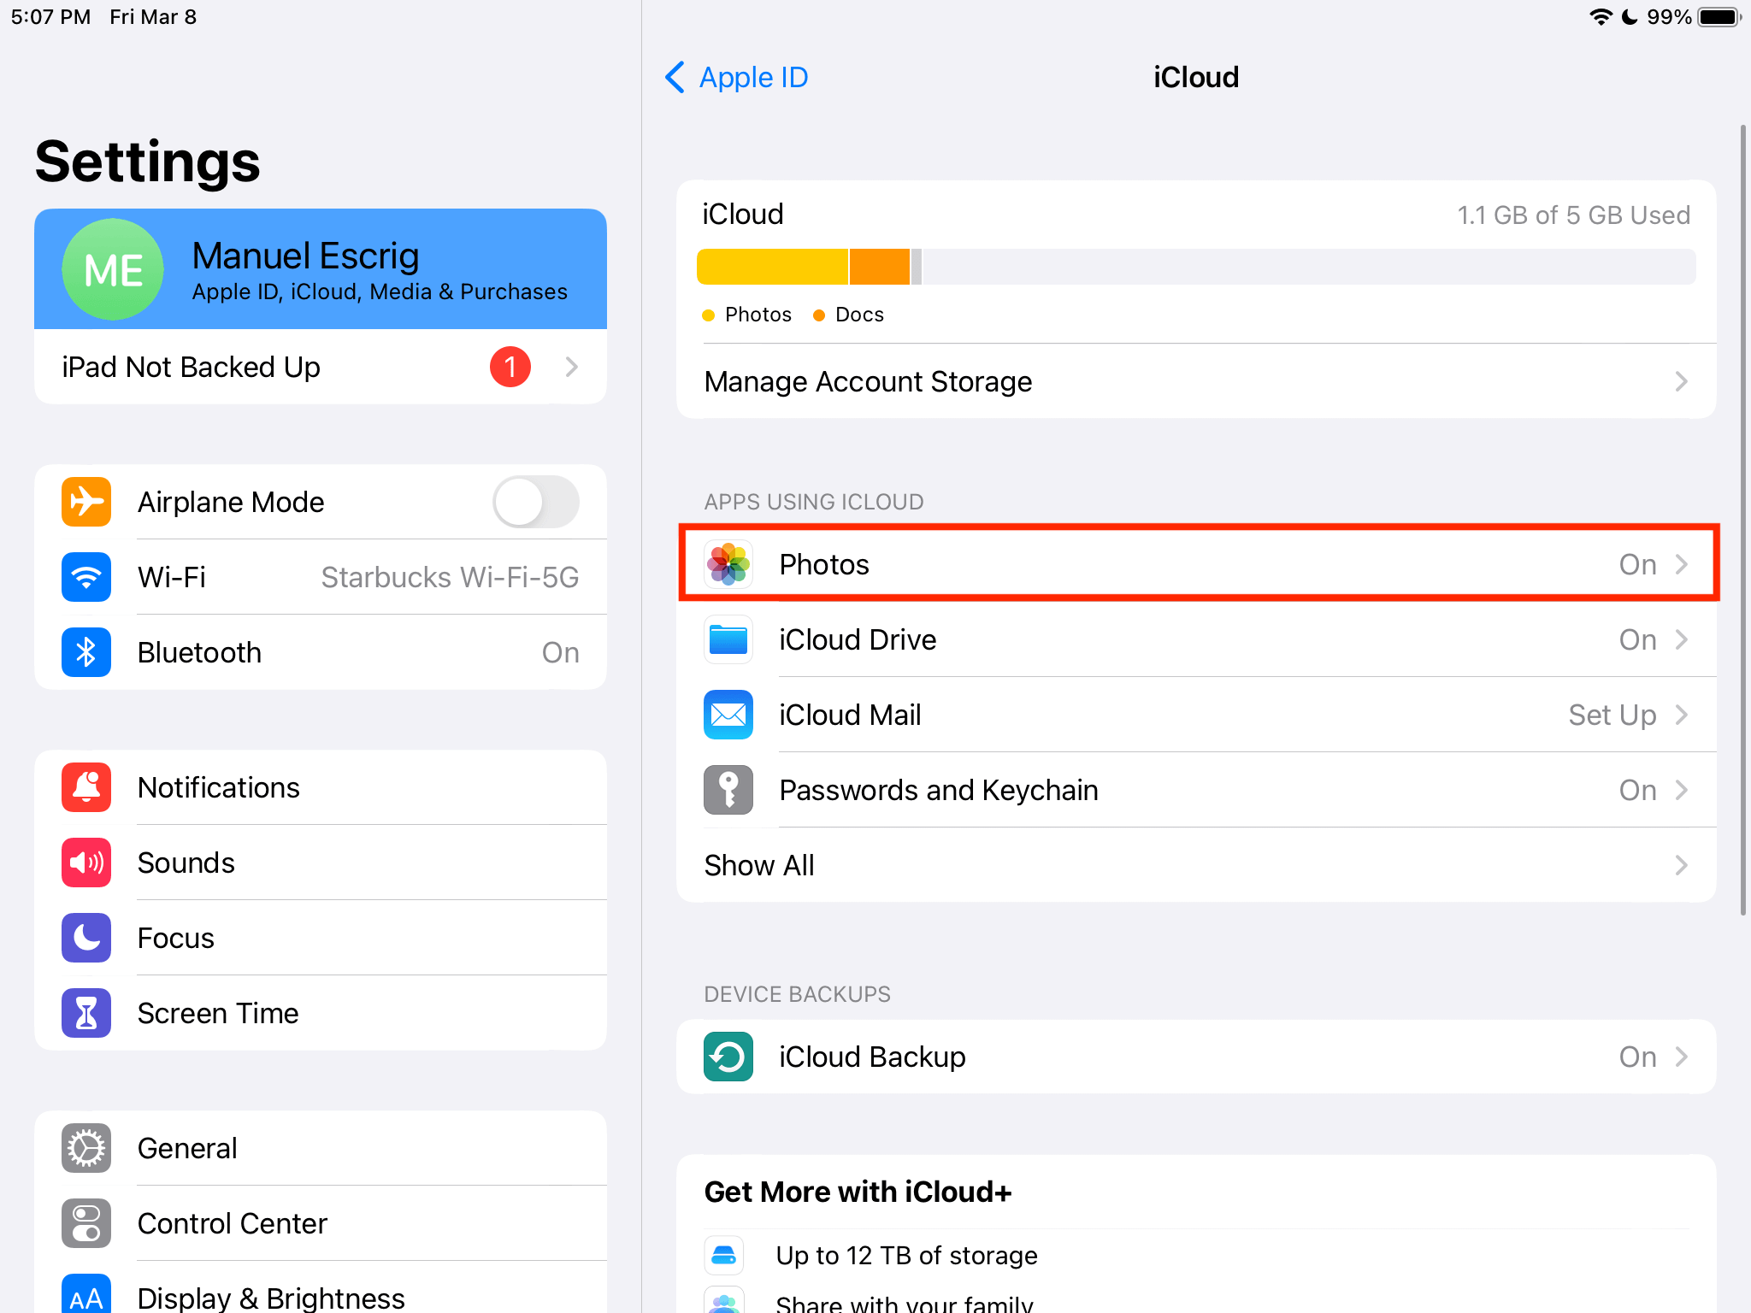The image size is (1751, 1313).
Task: Click the iCloud Mail envelope icon
Action: [728, 715]
